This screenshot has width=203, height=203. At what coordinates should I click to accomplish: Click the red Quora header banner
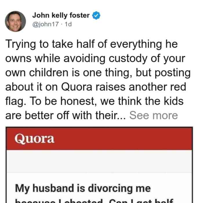click(99, 139)
